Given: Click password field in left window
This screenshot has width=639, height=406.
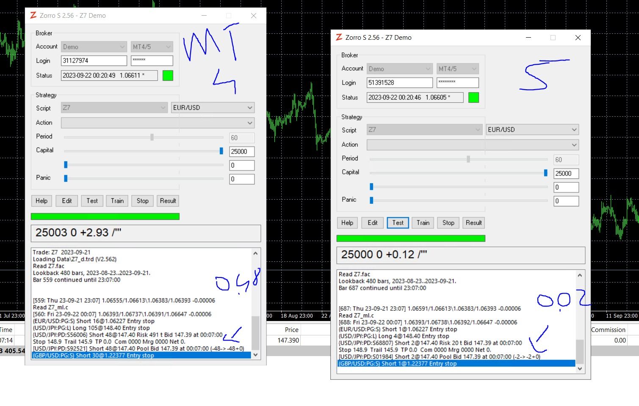Looking at the screenshot, I should click(x=152, y=60).
